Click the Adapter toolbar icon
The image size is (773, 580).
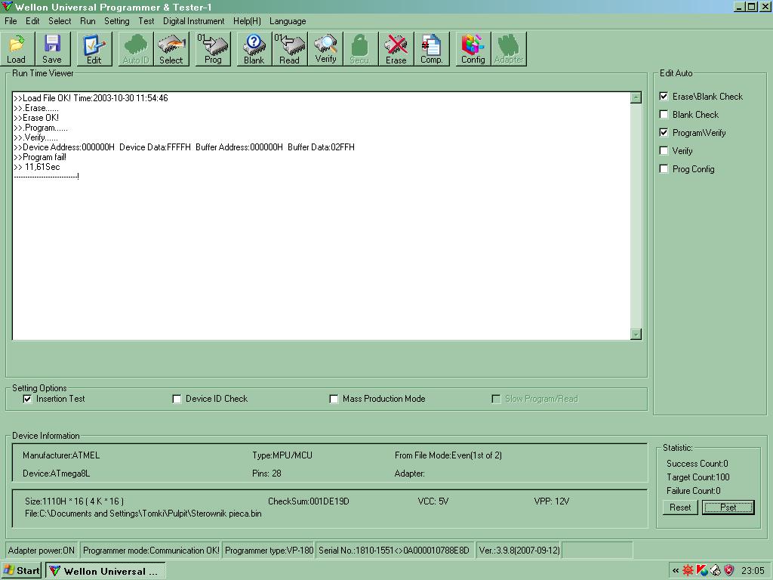point(509,48)
